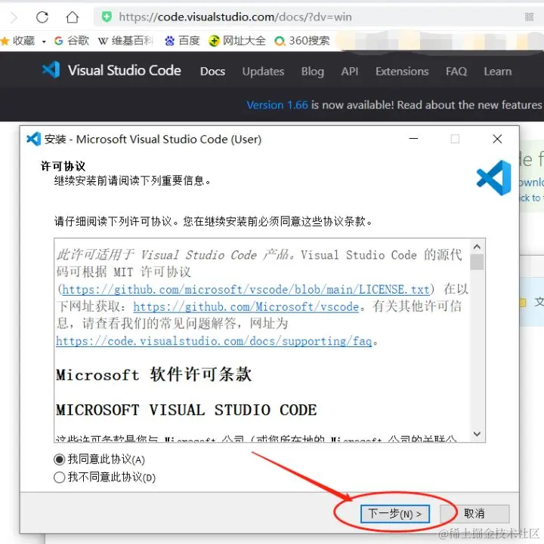The height and width of the screenshot is (544, 544).
Task: Click the license scrollbar up arrow
Action: coord(477,247)
